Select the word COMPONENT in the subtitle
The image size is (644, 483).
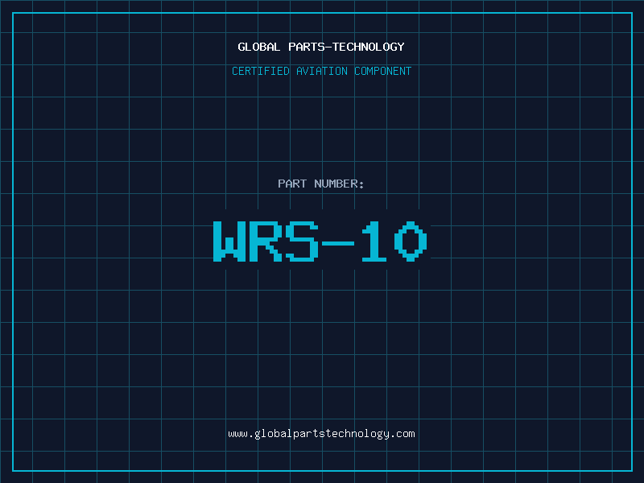pyautogui.click(x=382, y=71)
